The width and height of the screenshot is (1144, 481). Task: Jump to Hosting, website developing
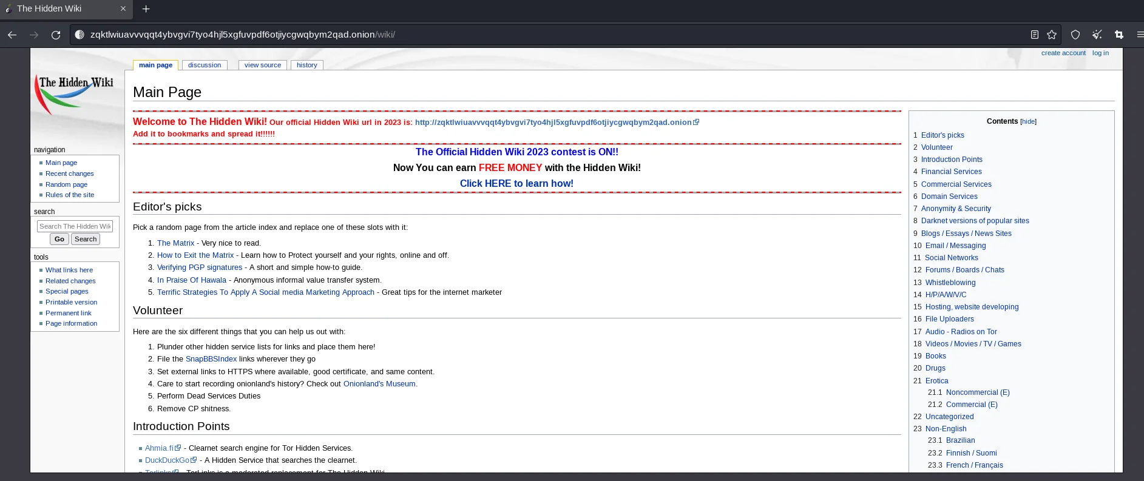(x=972, y=307)
